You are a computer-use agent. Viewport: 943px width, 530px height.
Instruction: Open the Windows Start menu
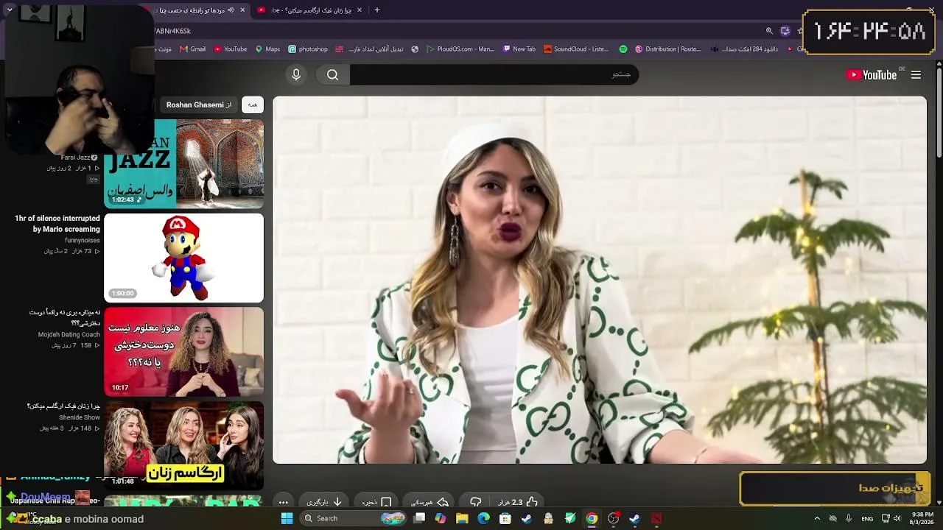287,518
